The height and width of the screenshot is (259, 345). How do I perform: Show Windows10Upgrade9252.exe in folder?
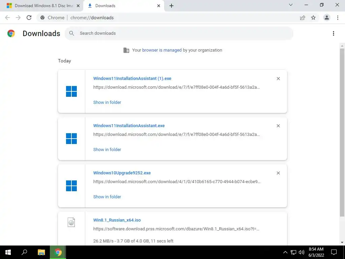107,197
